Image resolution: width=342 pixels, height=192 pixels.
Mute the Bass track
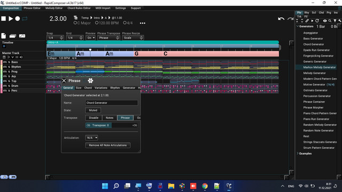point(5,62)
